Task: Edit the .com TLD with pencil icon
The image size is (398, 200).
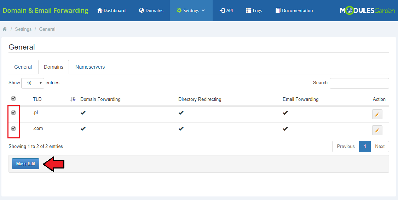Action: coord(377,130)
